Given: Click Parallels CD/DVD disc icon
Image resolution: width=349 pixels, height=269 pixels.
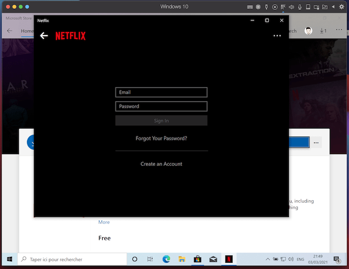Looking at the screenshot, I should 275,7.
